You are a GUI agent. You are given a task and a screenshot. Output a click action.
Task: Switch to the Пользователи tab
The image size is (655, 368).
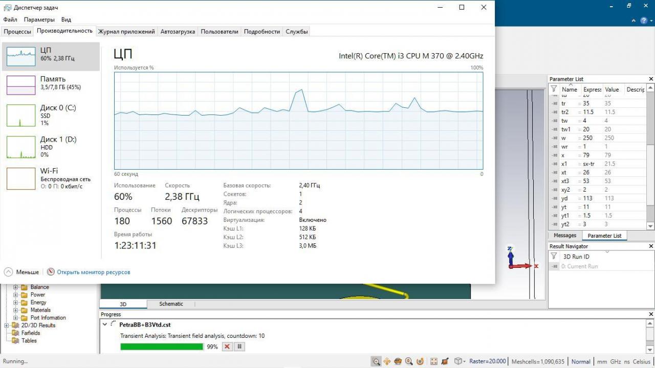(220, 31)
